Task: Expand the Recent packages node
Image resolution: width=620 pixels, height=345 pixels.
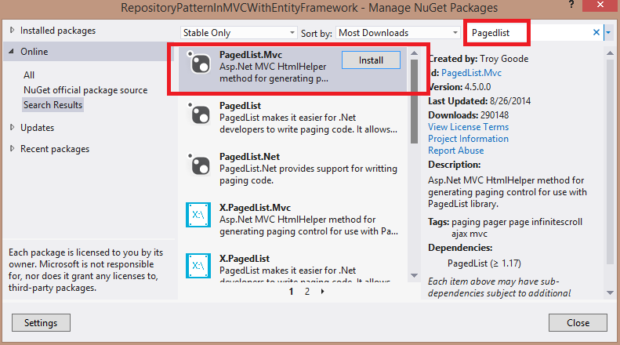Action: tap(12, 148)
